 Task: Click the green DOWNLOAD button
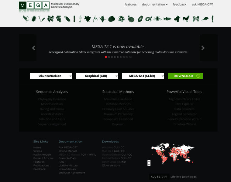tap(185, 76)
